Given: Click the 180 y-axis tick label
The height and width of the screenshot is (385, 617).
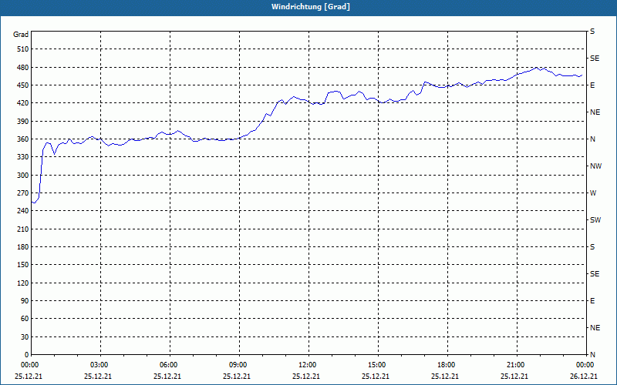Looking at the screenshot, I should [x=24, y=247].
